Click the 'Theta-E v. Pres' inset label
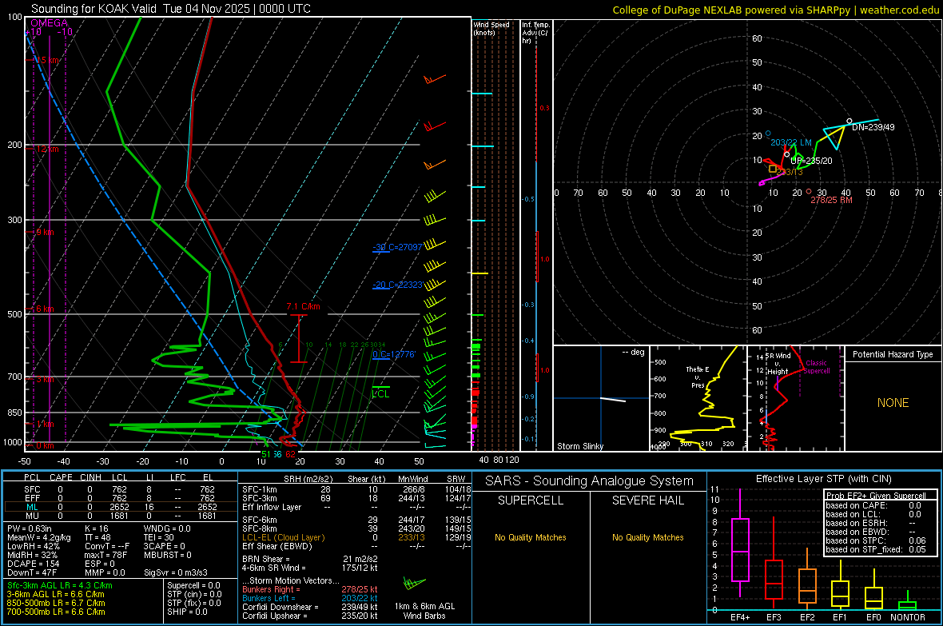Image resolution: width=943 pixels, height=626 pixels. coord(698,377)
